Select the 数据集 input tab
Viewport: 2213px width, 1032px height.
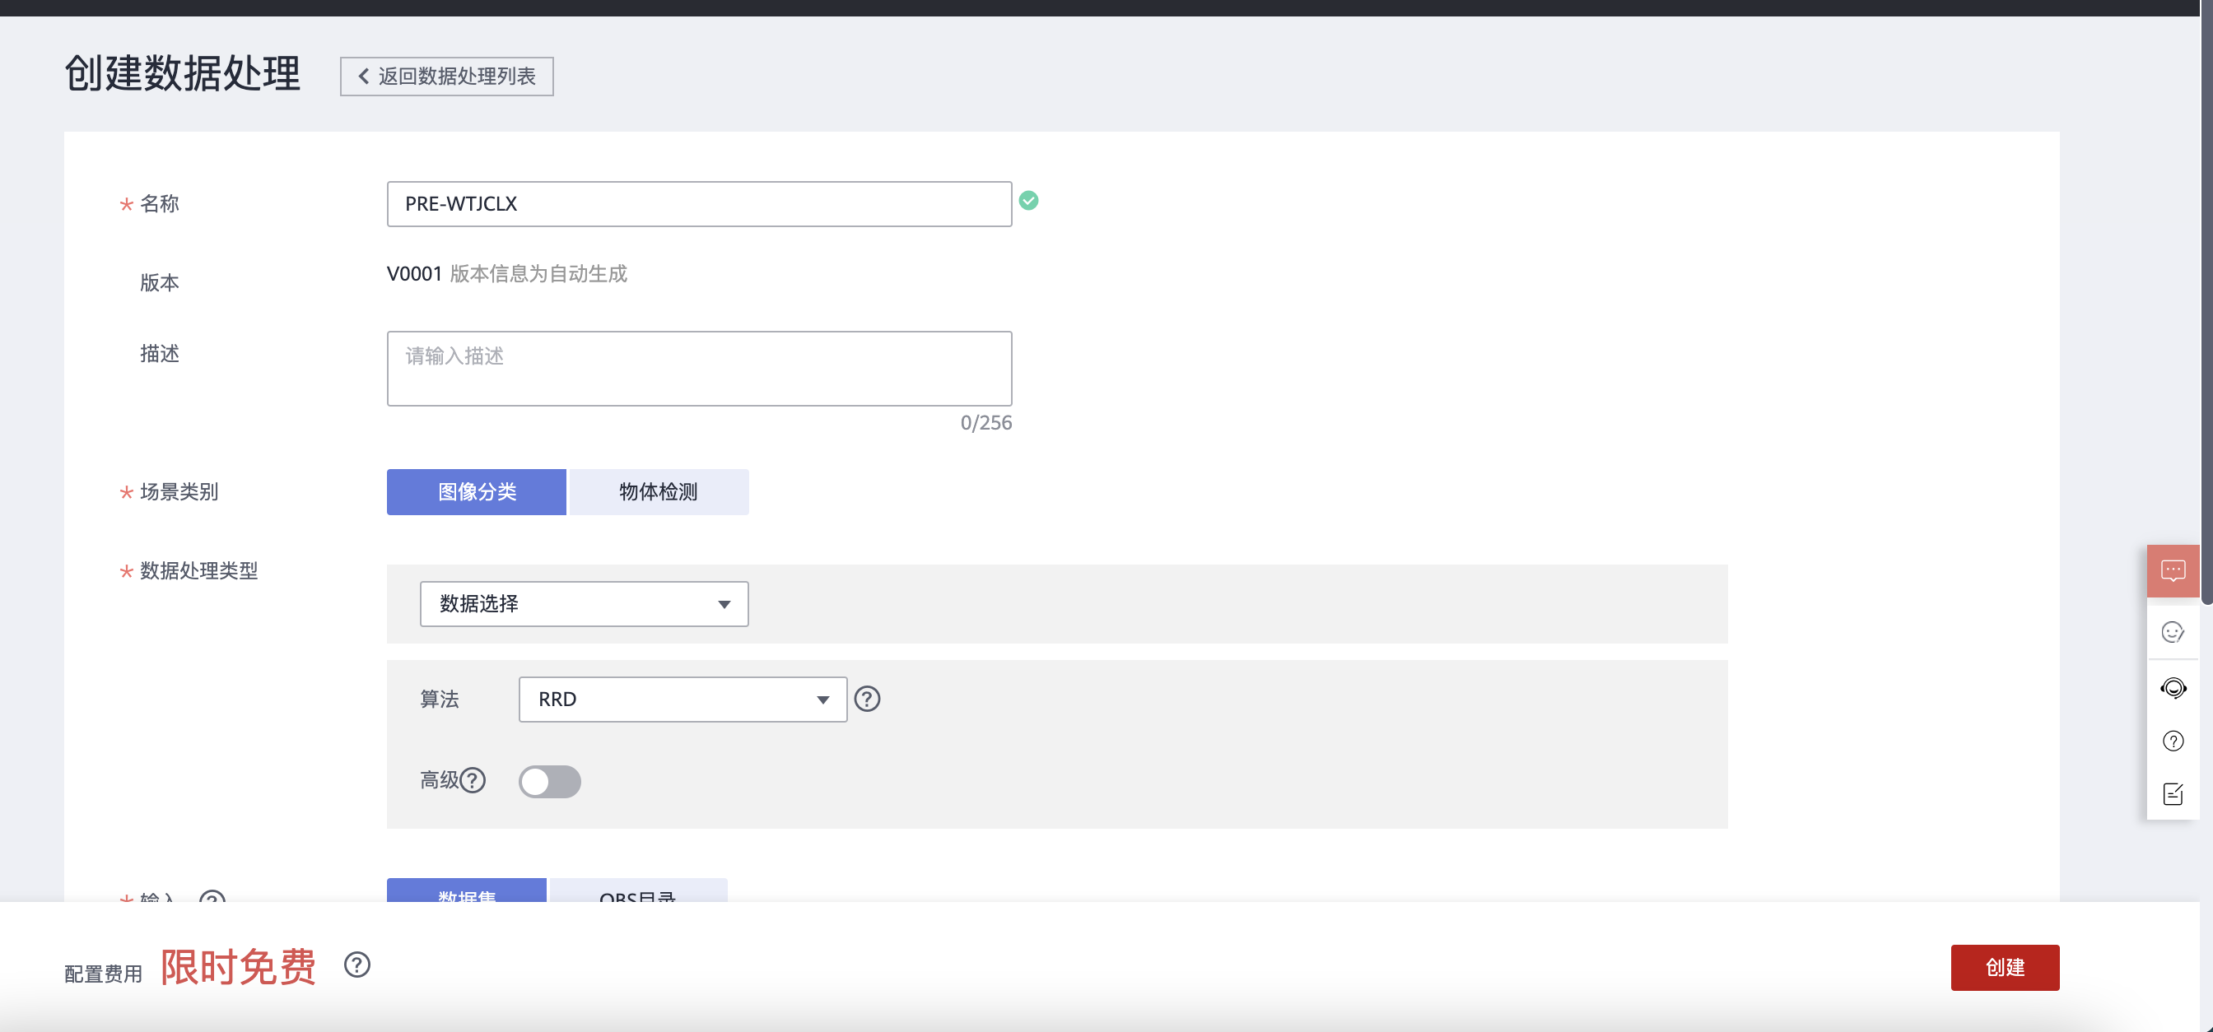coord(467,890)
